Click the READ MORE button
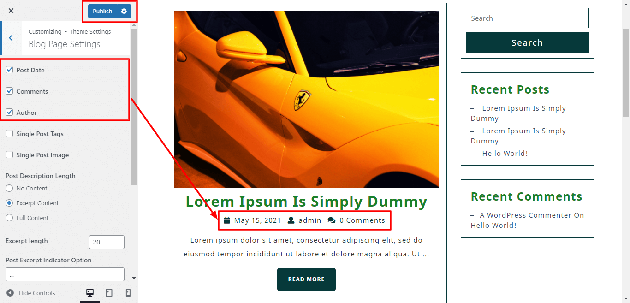630x303 pixels. click(306, 279)
